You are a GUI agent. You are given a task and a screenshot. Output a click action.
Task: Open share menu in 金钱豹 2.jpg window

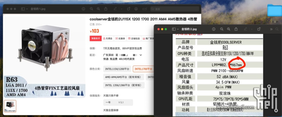click(236, 29)
